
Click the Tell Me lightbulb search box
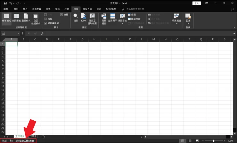(x=133, y=9)
